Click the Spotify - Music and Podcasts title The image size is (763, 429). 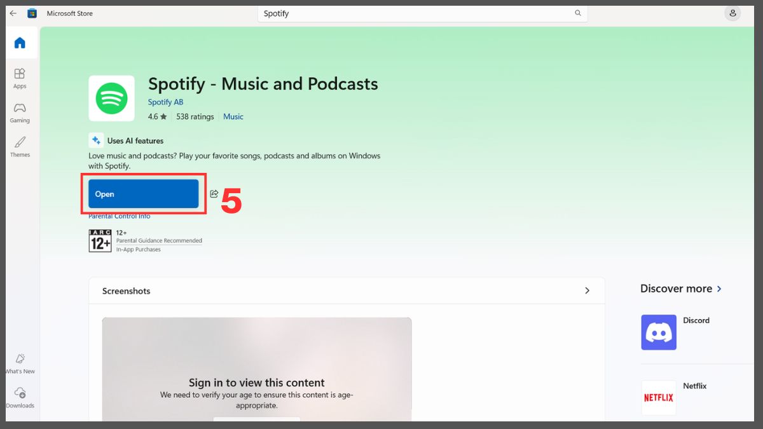[x=263, y=84]
